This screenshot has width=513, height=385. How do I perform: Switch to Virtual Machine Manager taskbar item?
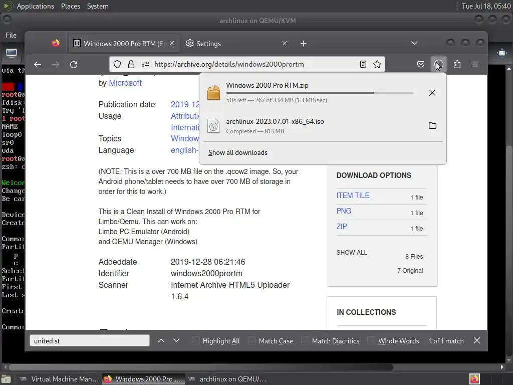60,379
